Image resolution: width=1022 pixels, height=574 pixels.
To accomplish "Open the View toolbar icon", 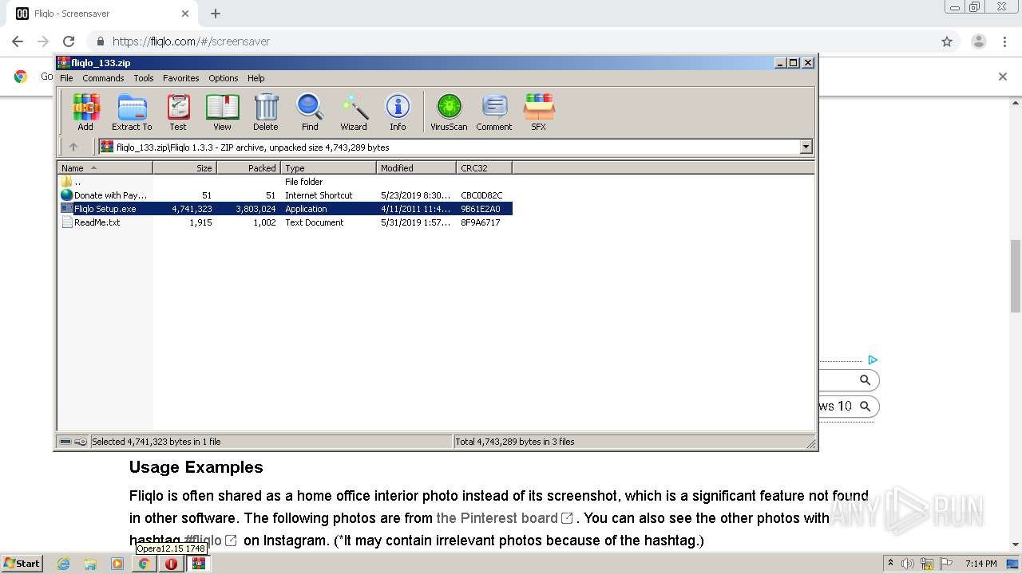I will point(222,112).
